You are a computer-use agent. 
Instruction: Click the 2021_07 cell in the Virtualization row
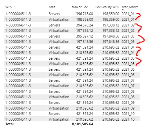(x=128, y=86)
